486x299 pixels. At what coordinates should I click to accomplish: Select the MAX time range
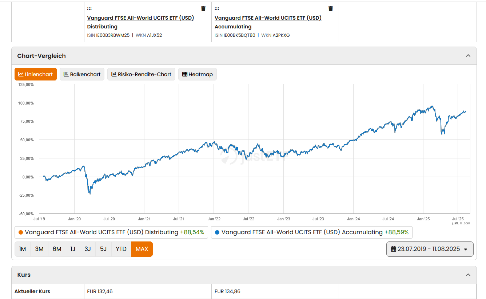(142, 249)
